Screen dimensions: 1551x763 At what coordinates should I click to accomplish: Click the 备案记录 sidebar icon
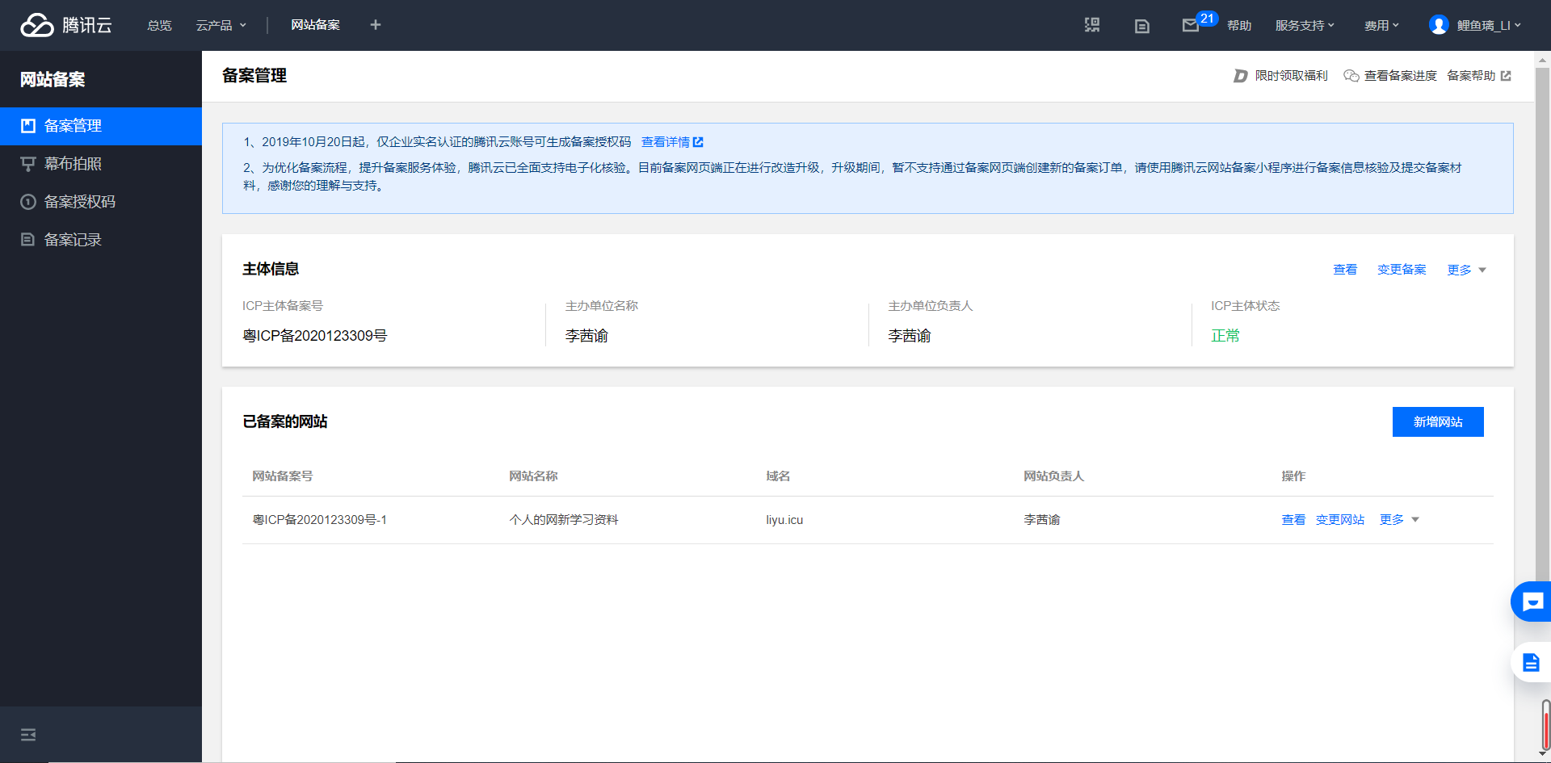[28, 240]
